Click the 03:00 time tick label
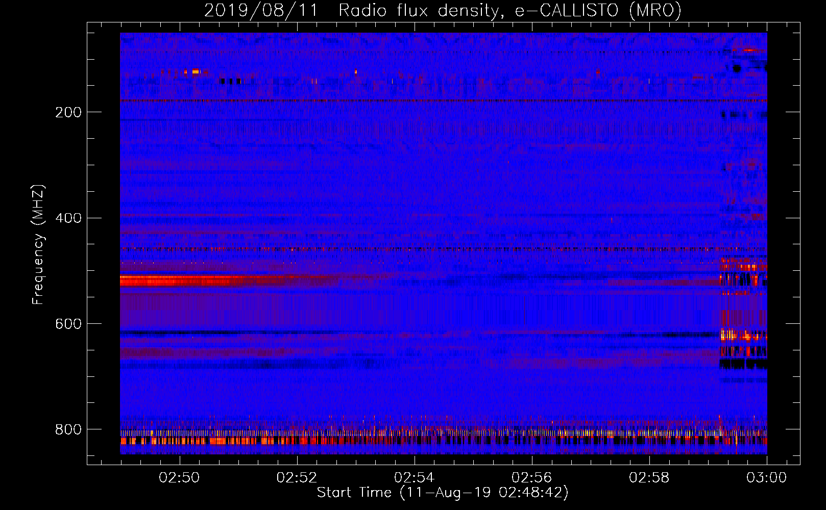Image resolution: width=826 pixels, height=510 pixels. pyautogui.click(x=766, y=478)
